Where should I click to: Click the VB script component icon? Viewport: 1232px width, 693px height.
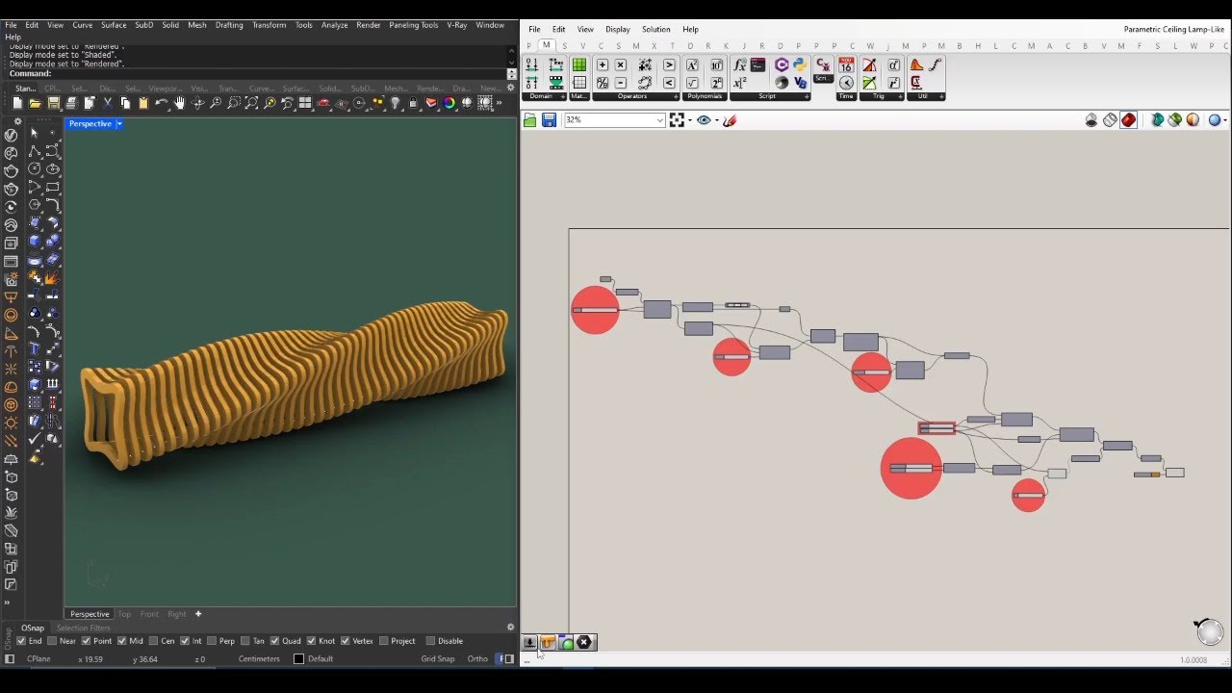pos(800,83)
